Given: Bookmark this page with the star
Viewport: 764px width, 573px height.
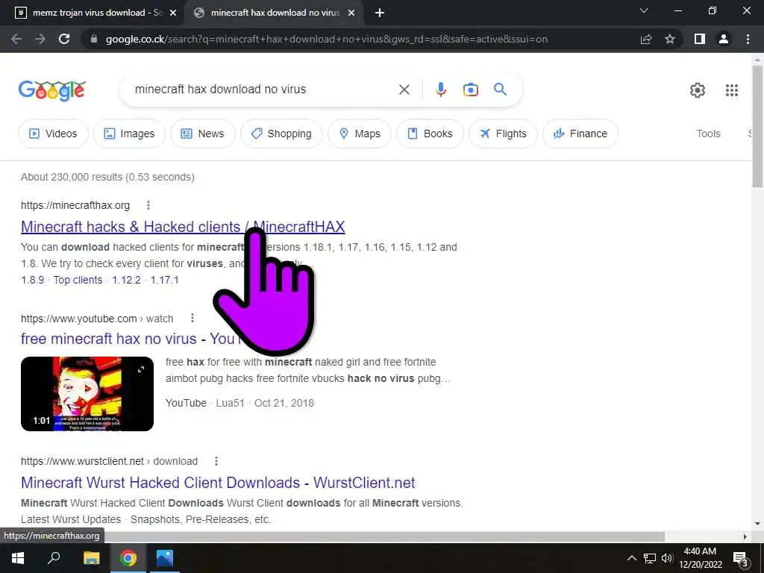Looking at the screenshot, I should coord(670,39).
